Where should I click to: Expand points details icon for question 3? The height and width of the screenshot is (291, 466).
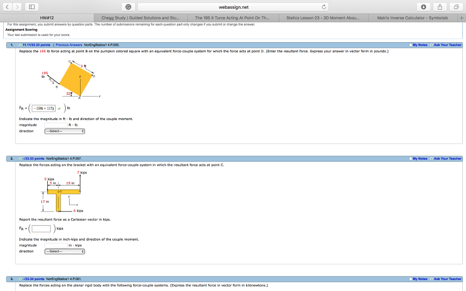point(20,279)
